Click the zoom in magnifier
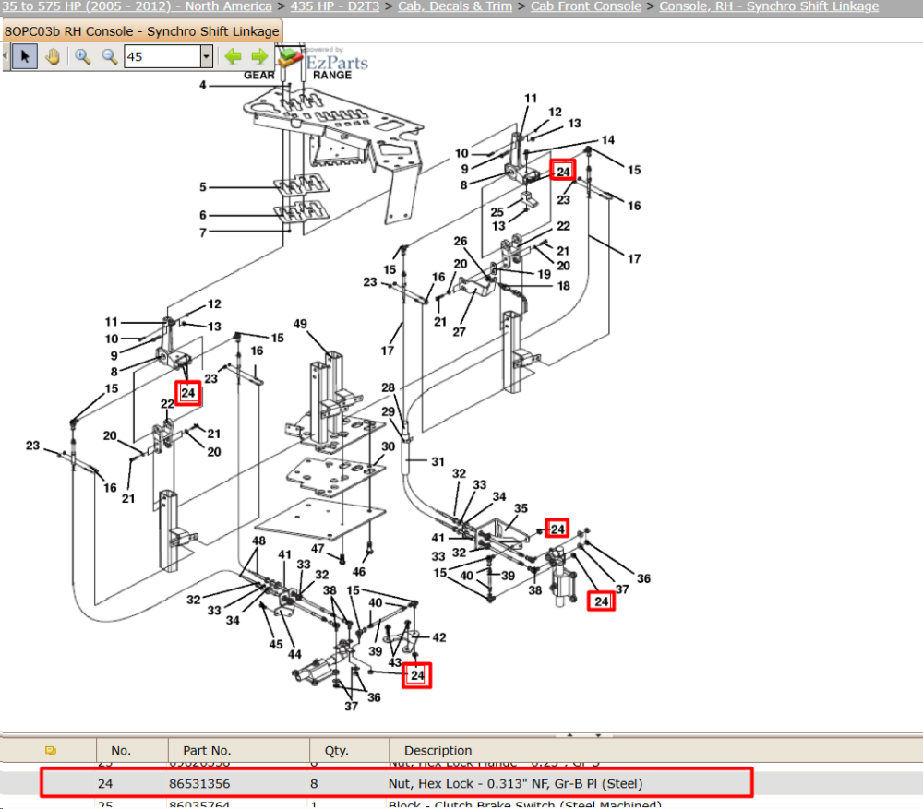This screenshot has height=809, width=923. [82, 56]
